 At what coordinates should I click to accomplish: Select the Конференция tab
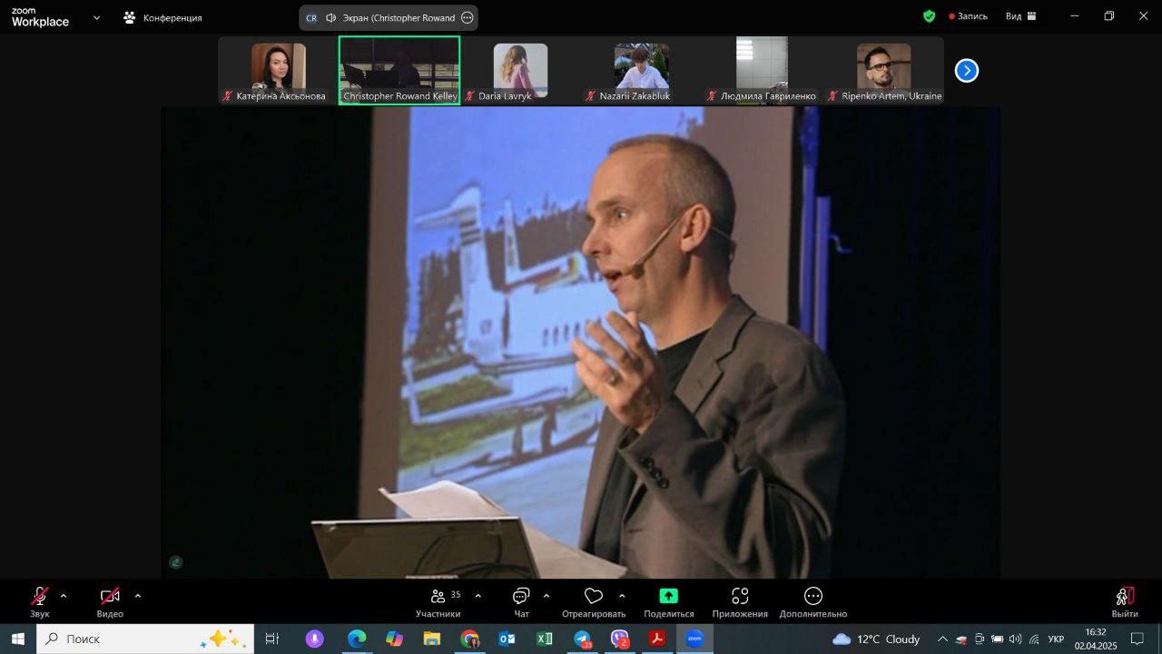(x=163, y=17)
